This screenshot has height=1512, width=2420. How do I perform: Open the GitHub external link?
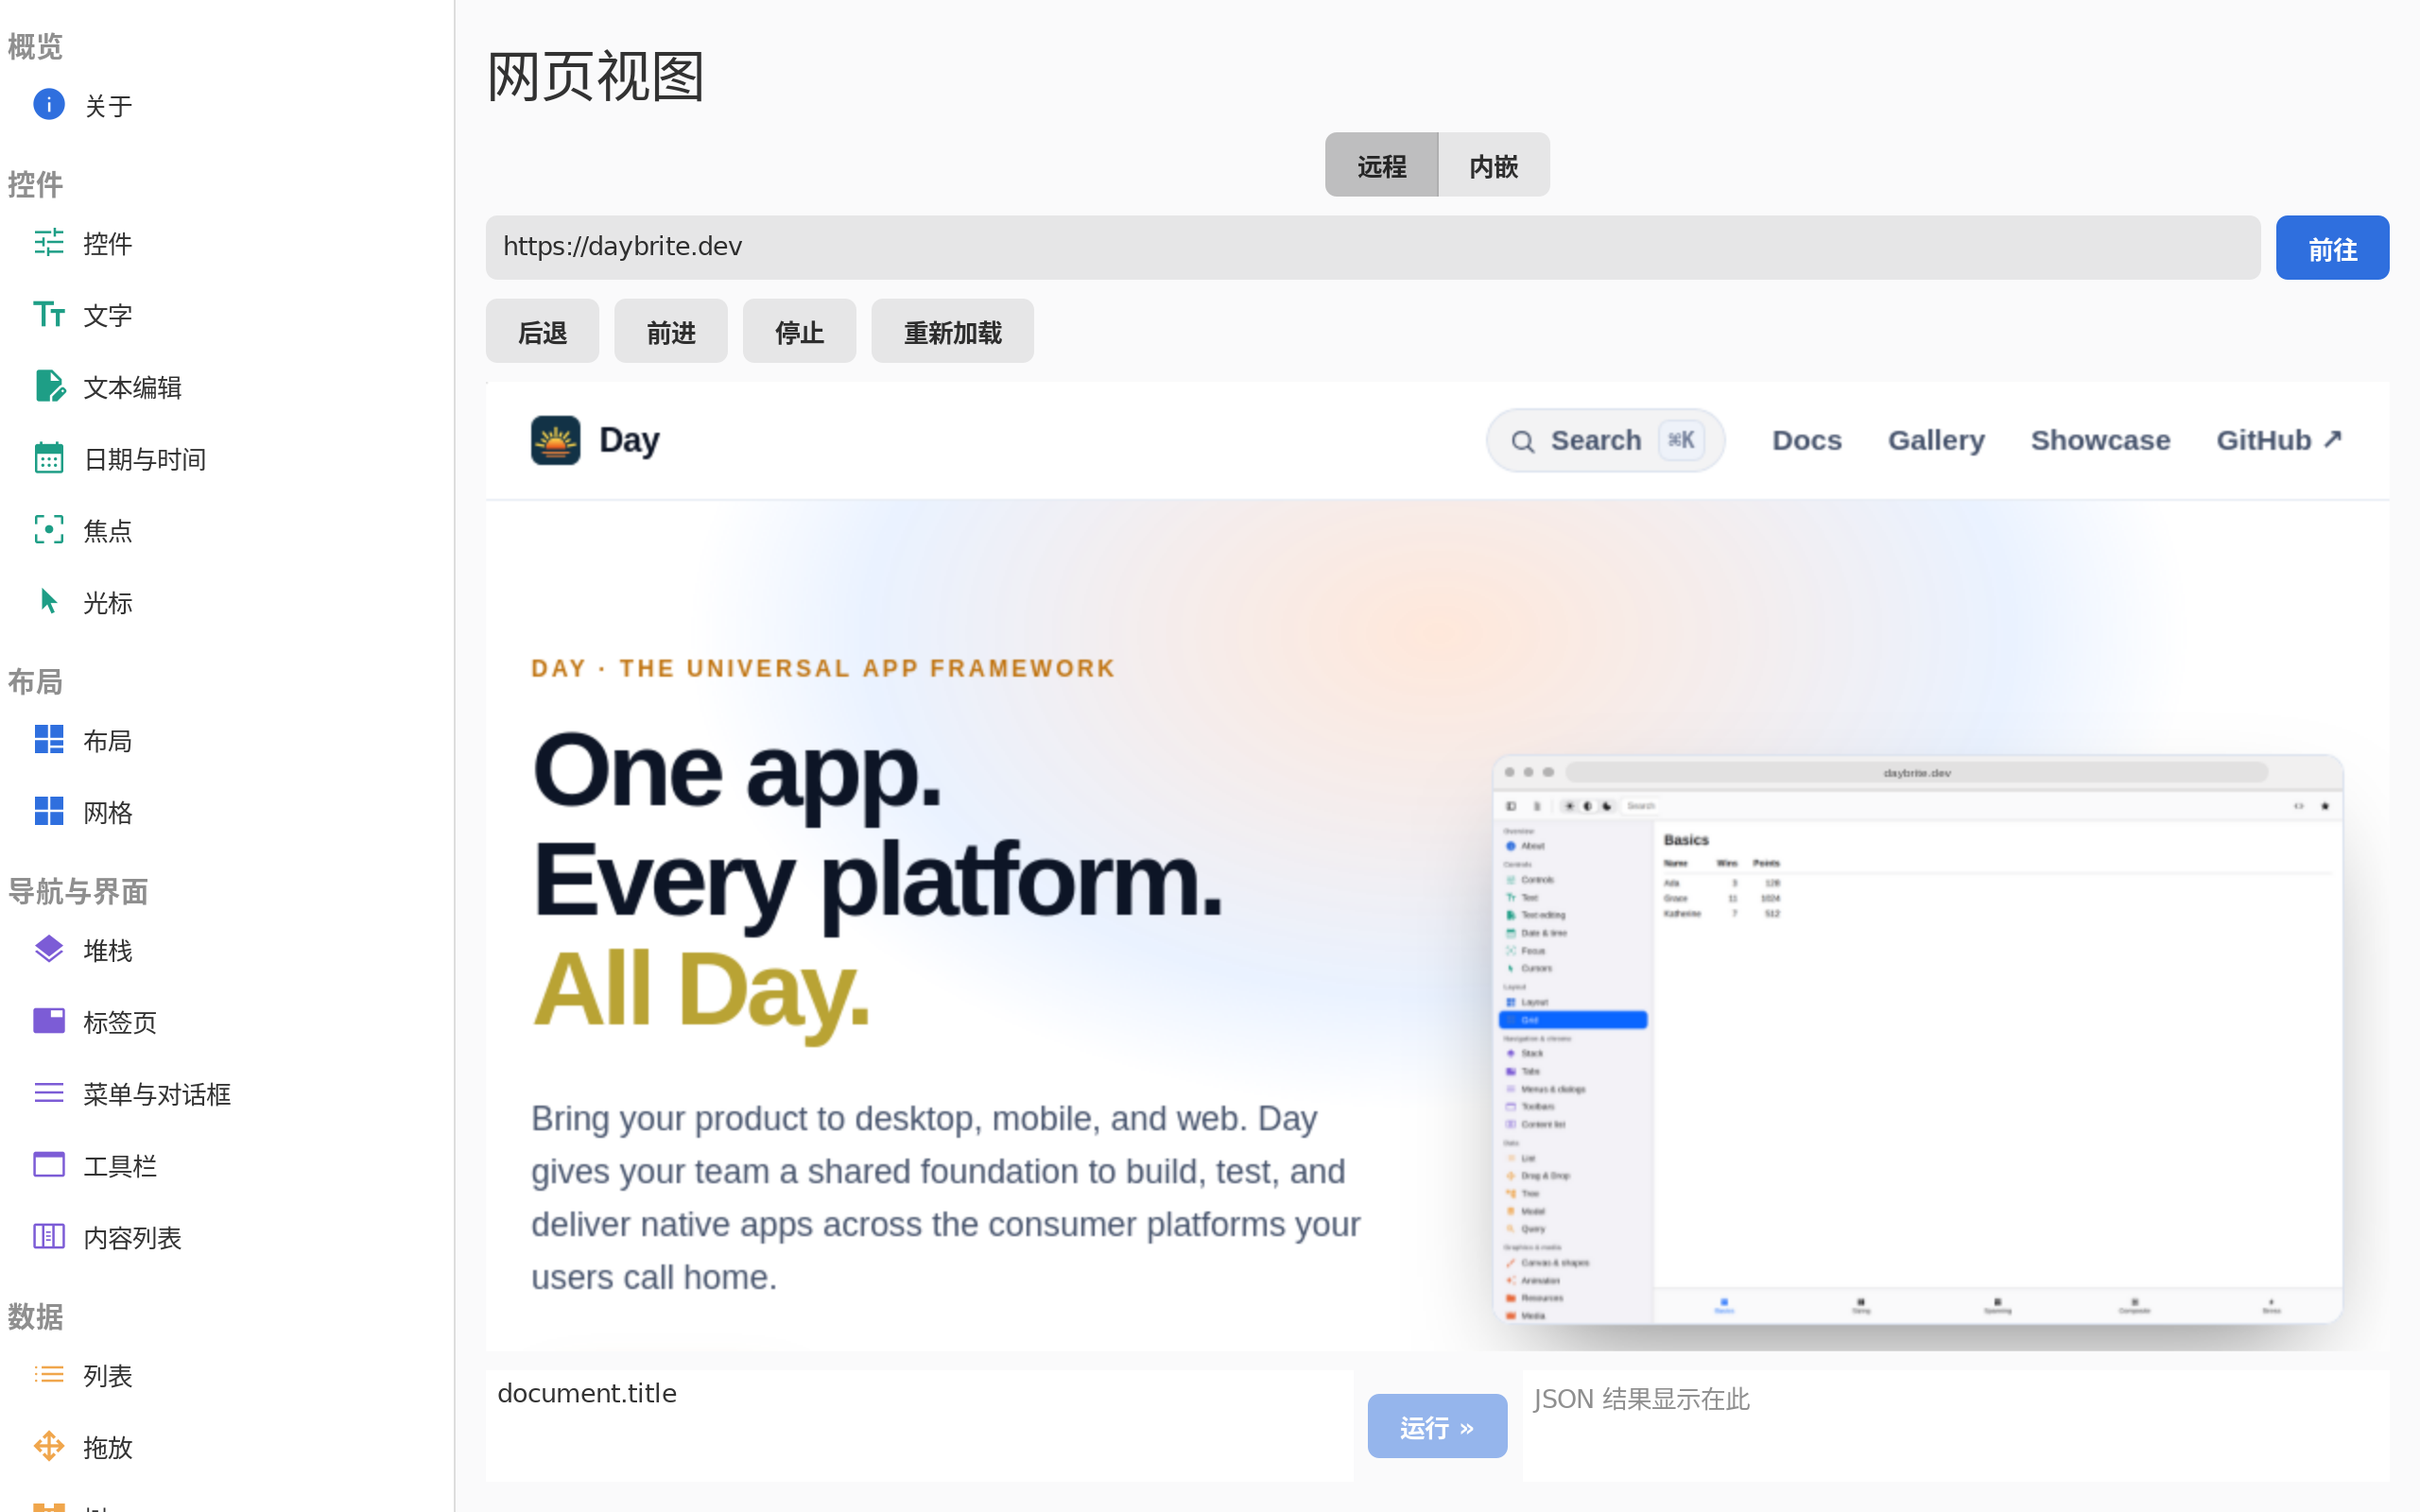(2278, 440)
